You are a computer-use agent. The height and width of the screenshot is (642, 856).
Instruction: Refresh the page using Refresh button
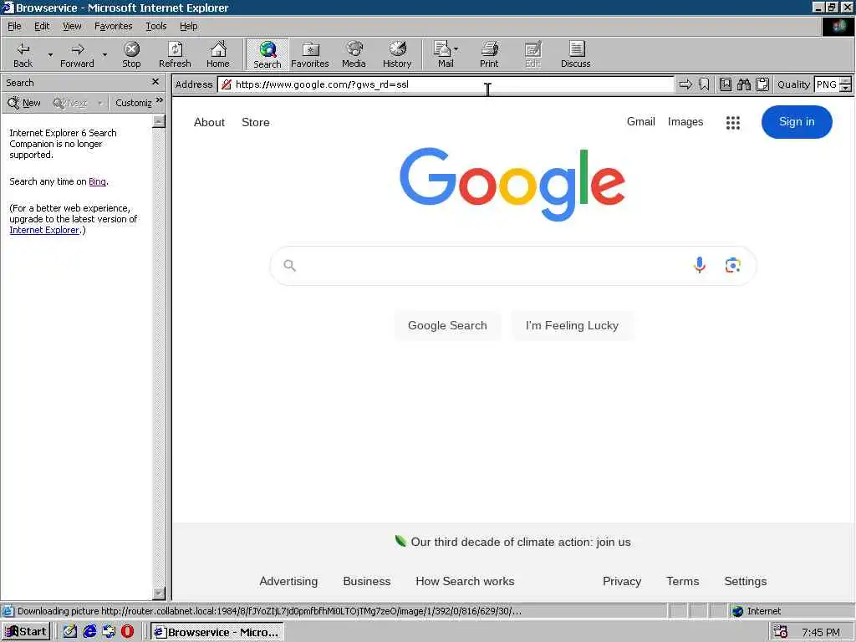click(175, 54)
